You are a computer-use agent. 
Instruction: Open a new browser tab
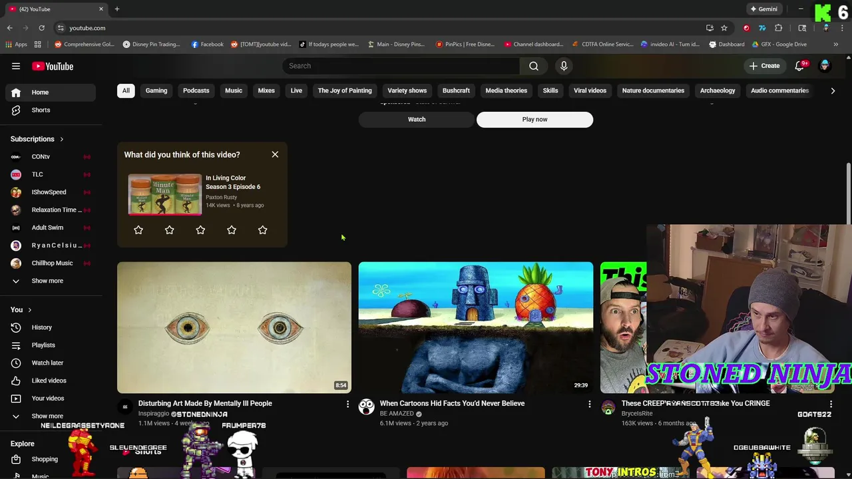[117, 9]
